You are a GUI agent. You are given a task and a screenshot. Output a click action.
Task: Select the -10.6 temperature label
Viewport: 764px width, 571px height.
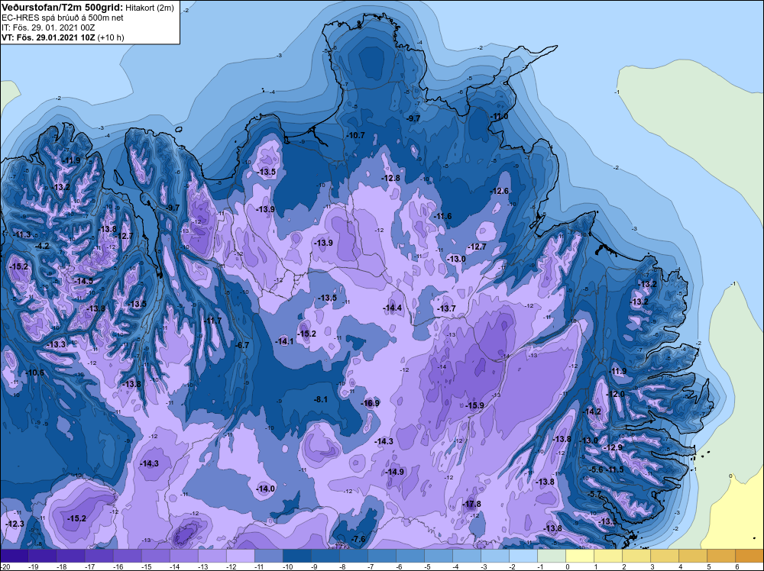[34, 373]
